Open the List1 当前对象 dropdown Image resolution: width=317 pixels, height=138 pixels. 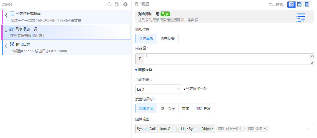coord(159,89)
